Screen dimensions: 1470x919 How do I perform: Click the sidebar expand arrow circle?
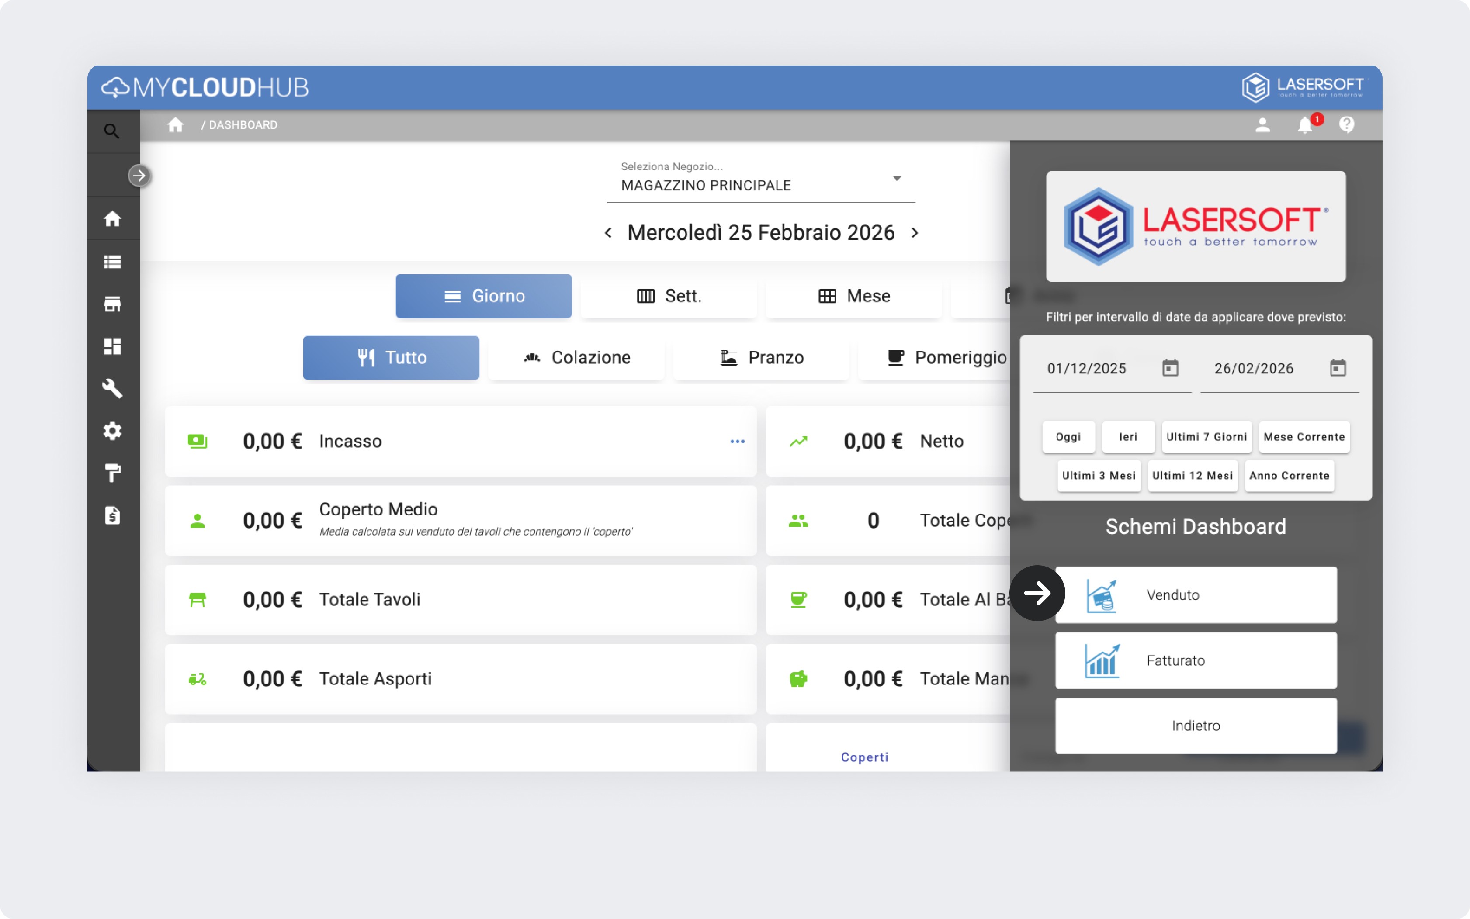click(x=139, y=176)
